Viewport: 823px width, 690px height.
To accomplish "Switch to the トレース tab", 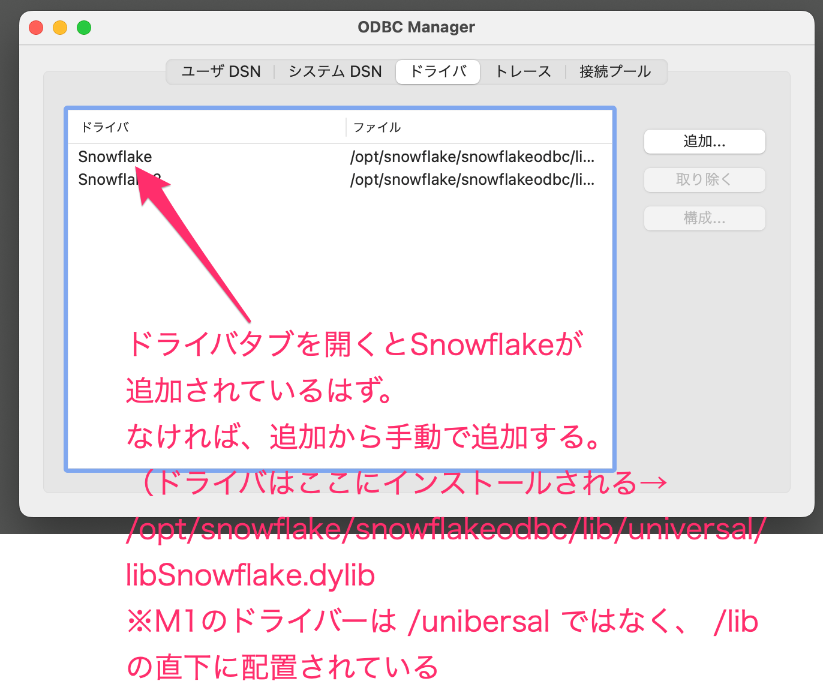I will pyautogui.click(x=522, y=71).
